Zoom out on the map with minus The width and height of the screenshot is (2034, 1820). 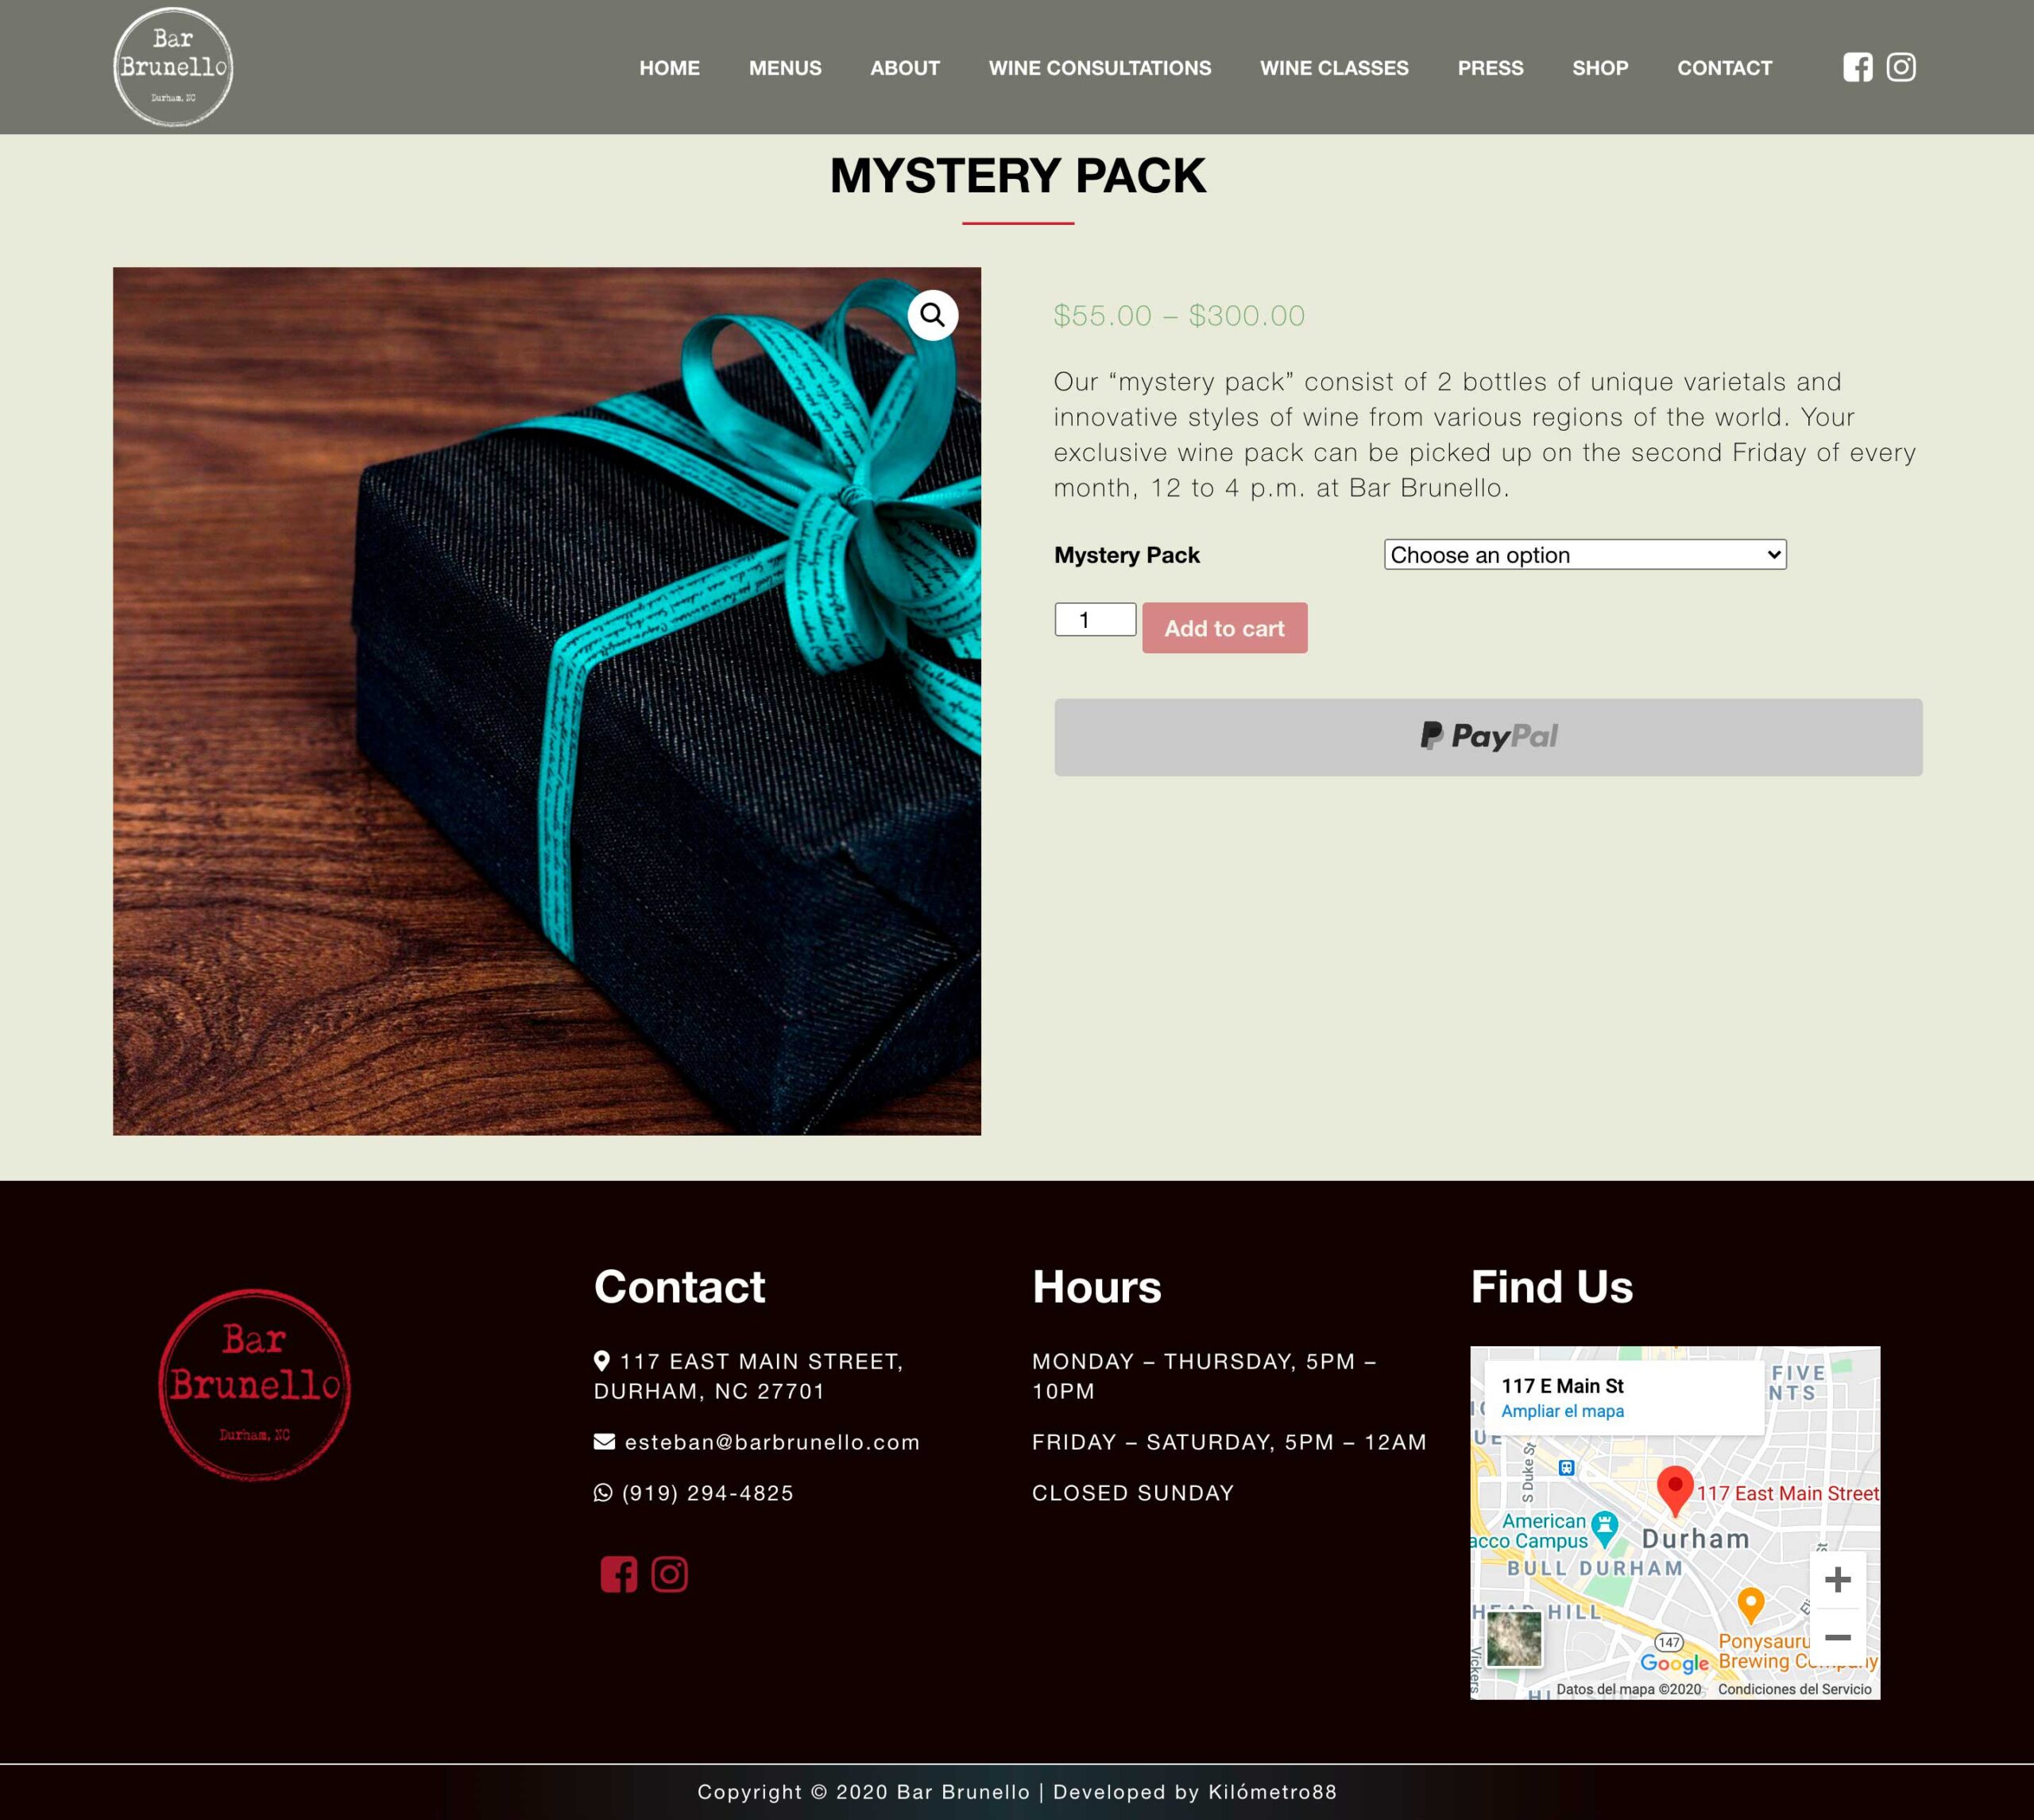(x=1837, y=1637)
